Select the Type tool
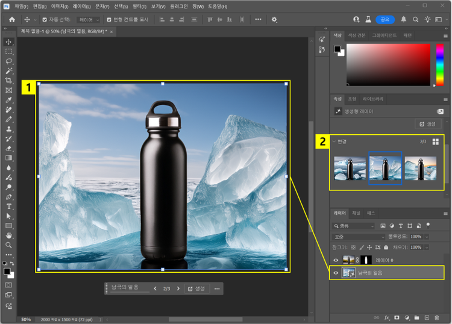 click(x=8, y=207)
